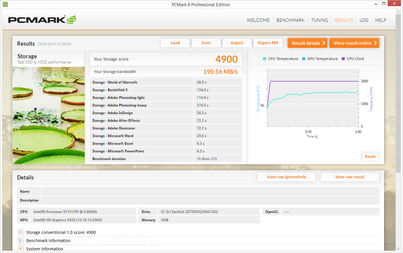The image size is (403, 253).
Task: Click the 190.56 MB/s bandwidth value
Action: pos(220,72)
